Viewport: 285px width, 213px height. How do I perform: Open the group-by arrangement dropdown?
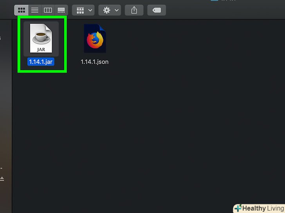pyautogui.click(x=83, y=10)
